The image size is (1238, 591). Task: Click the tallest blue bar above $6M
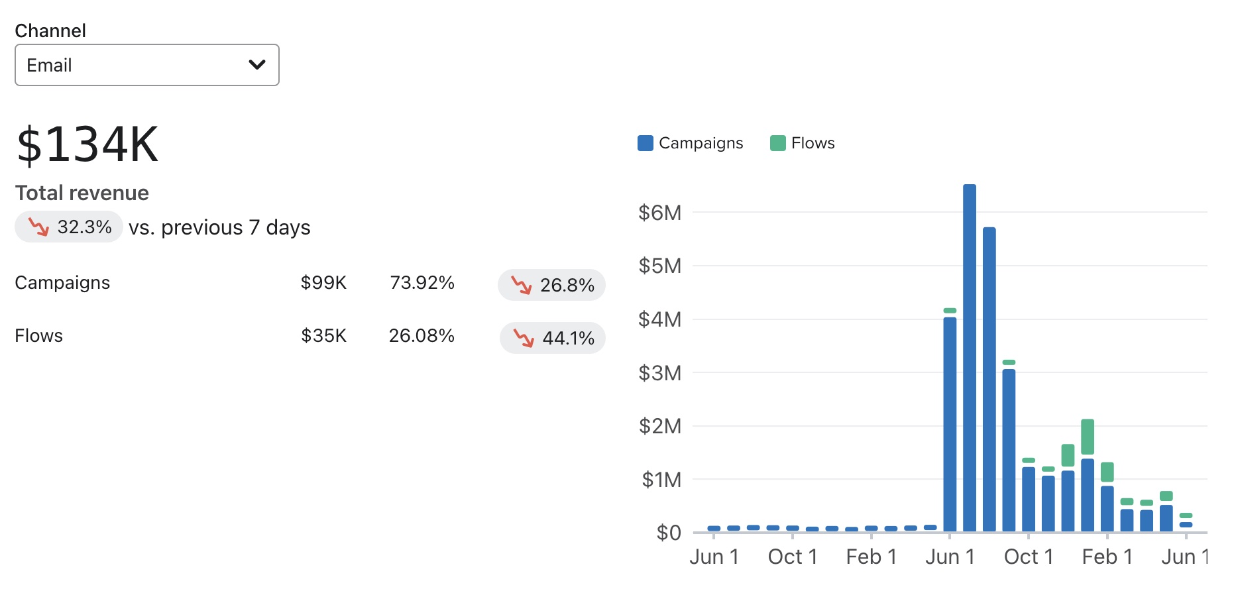(x=969, y=358)
